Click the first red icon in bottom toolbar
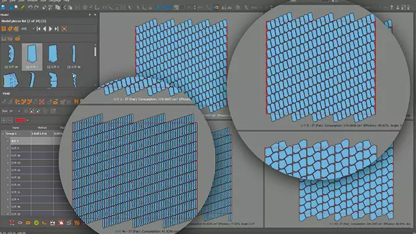Viewport: 416px width, 234px height. (12, 223)
